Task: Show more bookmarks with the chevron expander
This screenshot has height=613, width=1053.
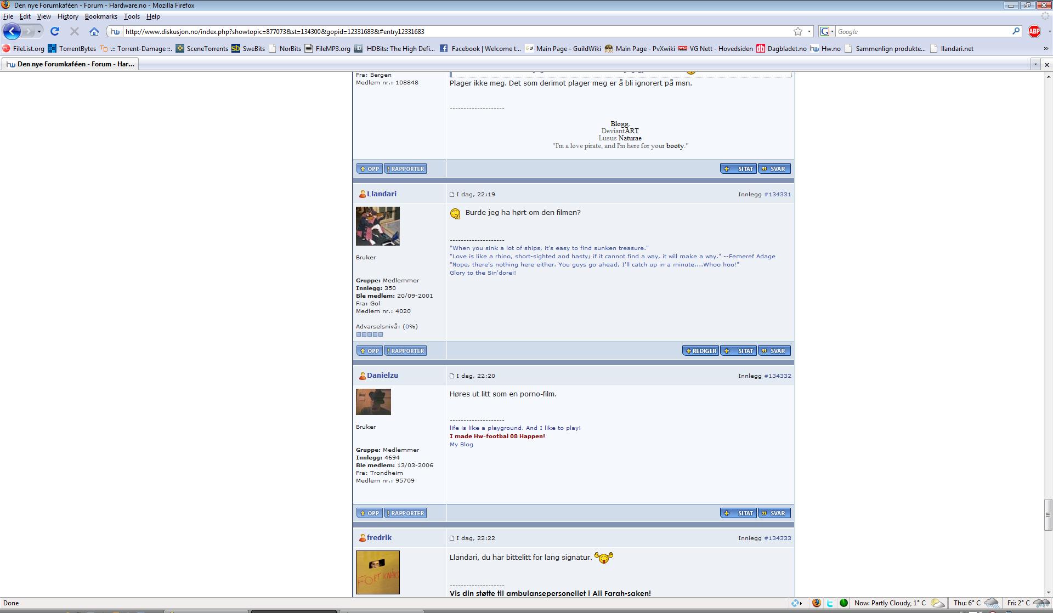Action: [1045, 48]
